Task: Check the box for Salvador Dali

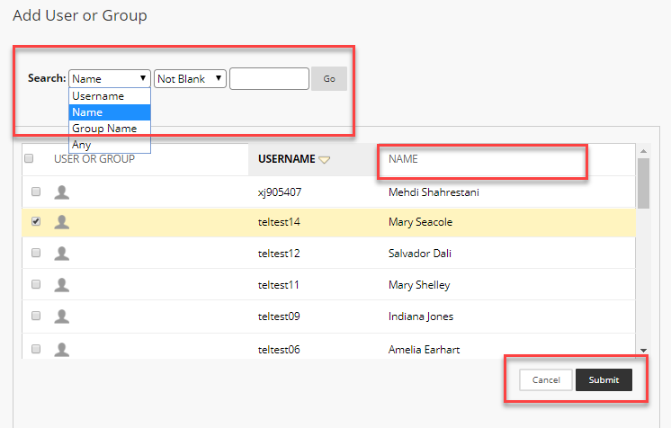Action: pyautogui.click(x=36, y=253)
